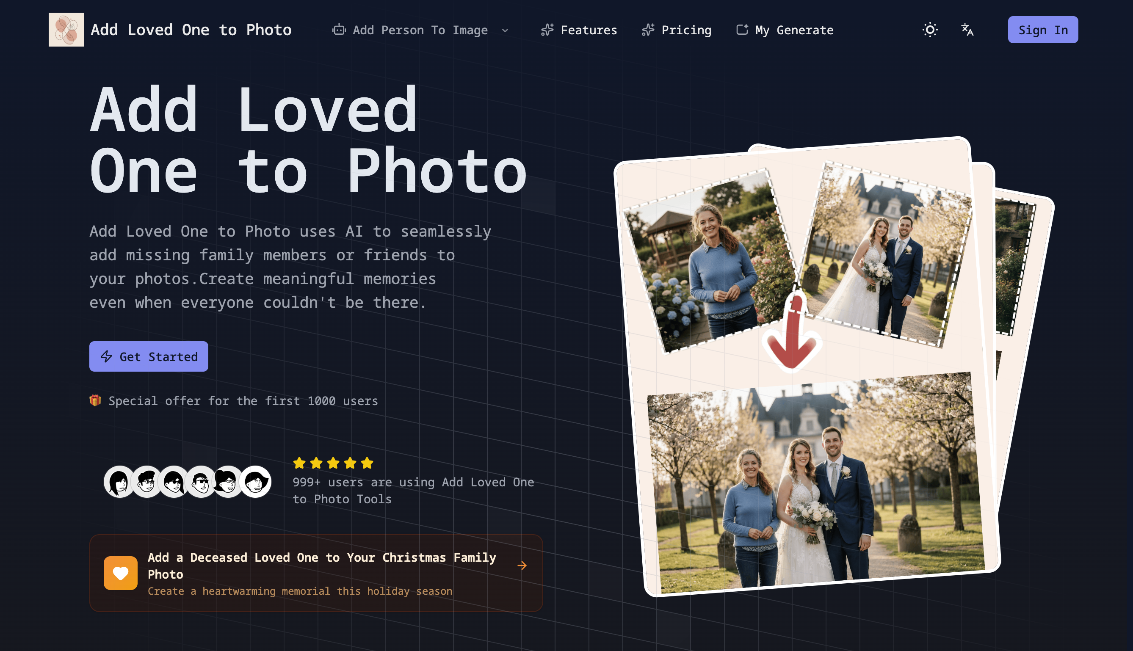Click the robot icon beside Add Person To Image
Image resolution: width=1133 pixels, height=651 pixels.
click(339, 30)
